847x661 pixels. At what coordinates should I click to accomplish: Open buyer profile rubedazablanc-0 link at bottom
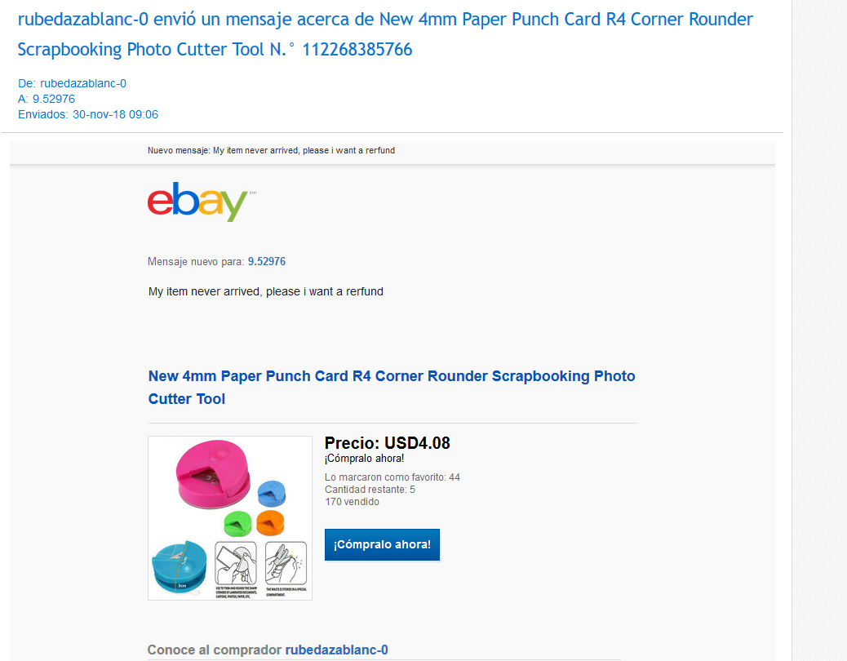click(x=336, y=650)
